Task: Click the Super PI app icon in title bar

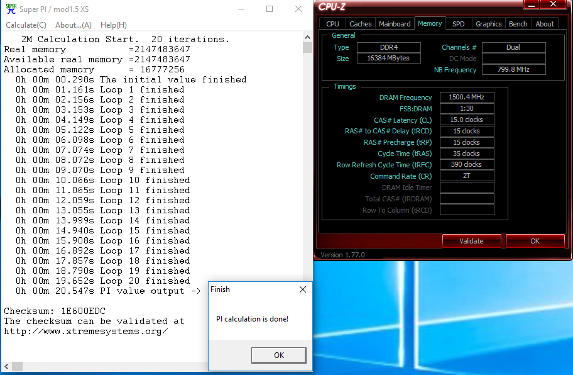Action: 11,9
